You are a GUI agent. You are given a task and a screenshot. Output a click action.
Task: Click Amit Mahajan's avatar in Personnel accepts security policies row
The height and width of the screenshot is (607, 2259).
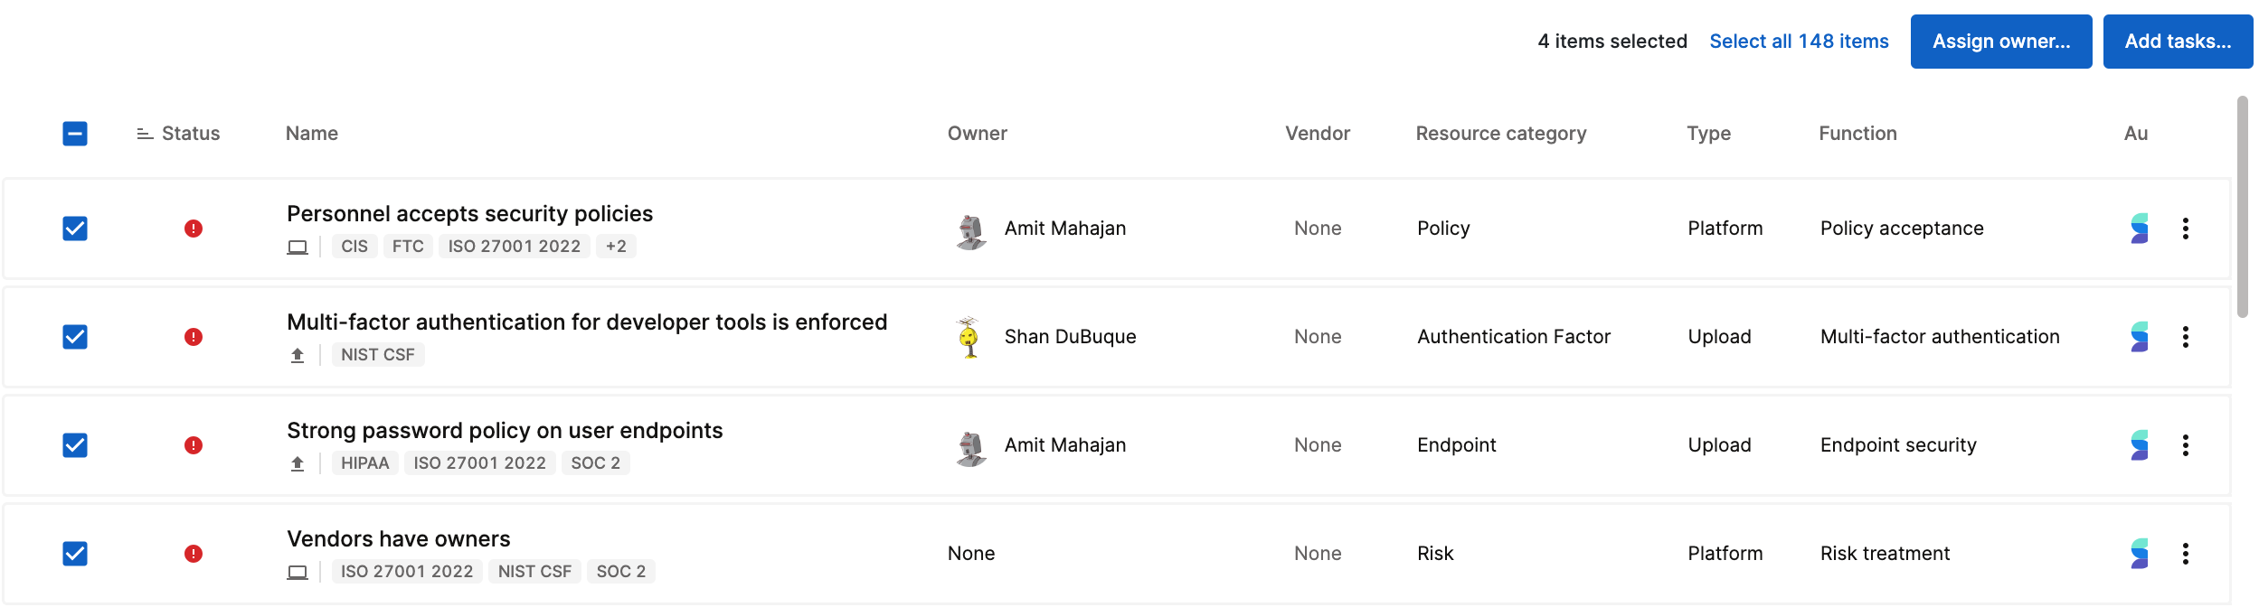[x=970, y=231]
